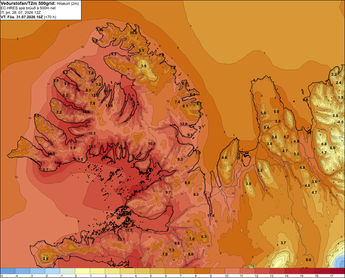Click the initial time "IT: þri. 28. 07. 2026 12Z"
The image size is (345, 278).
coord(21,12)
